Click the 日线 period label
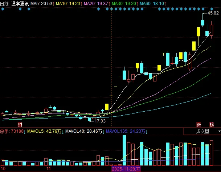The height and width of the screenshot is (172, 221). (x=4, y=4)
